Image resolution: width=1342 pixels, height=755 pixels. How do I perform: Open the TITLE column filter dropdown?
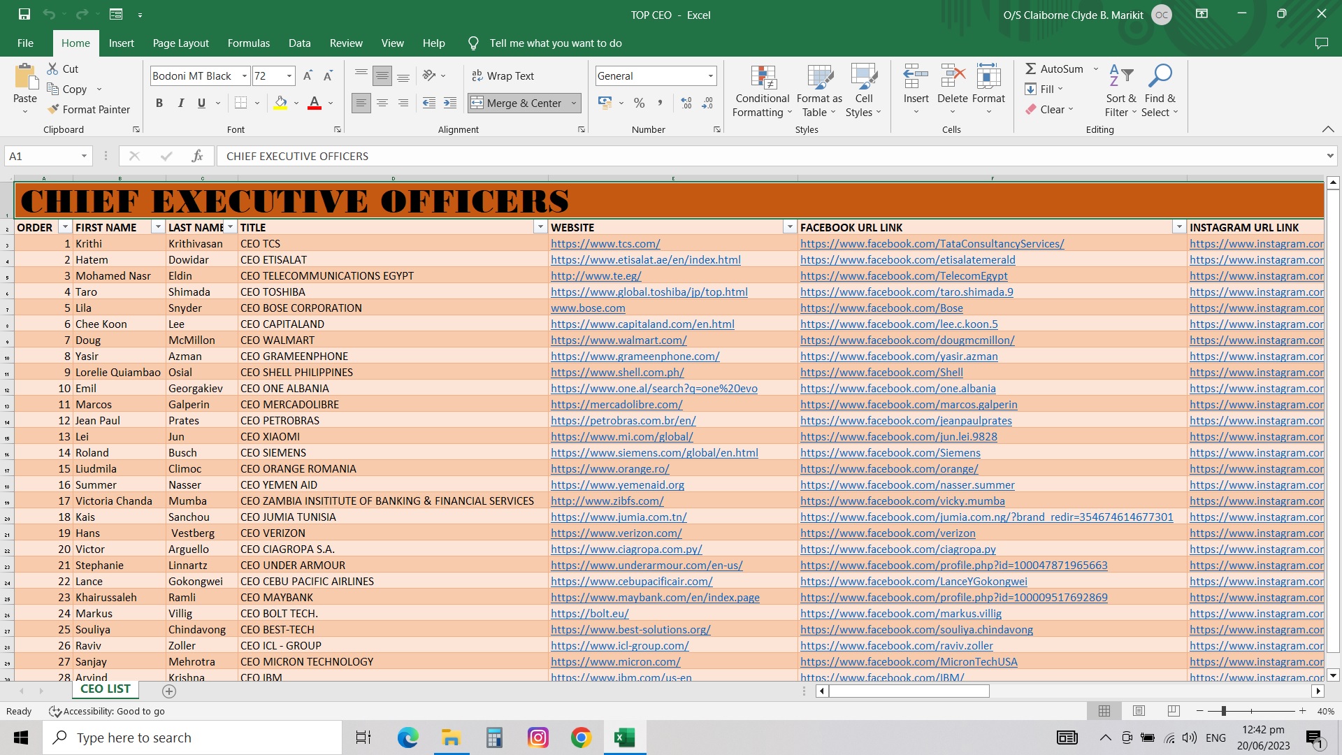tap(540, 227)
